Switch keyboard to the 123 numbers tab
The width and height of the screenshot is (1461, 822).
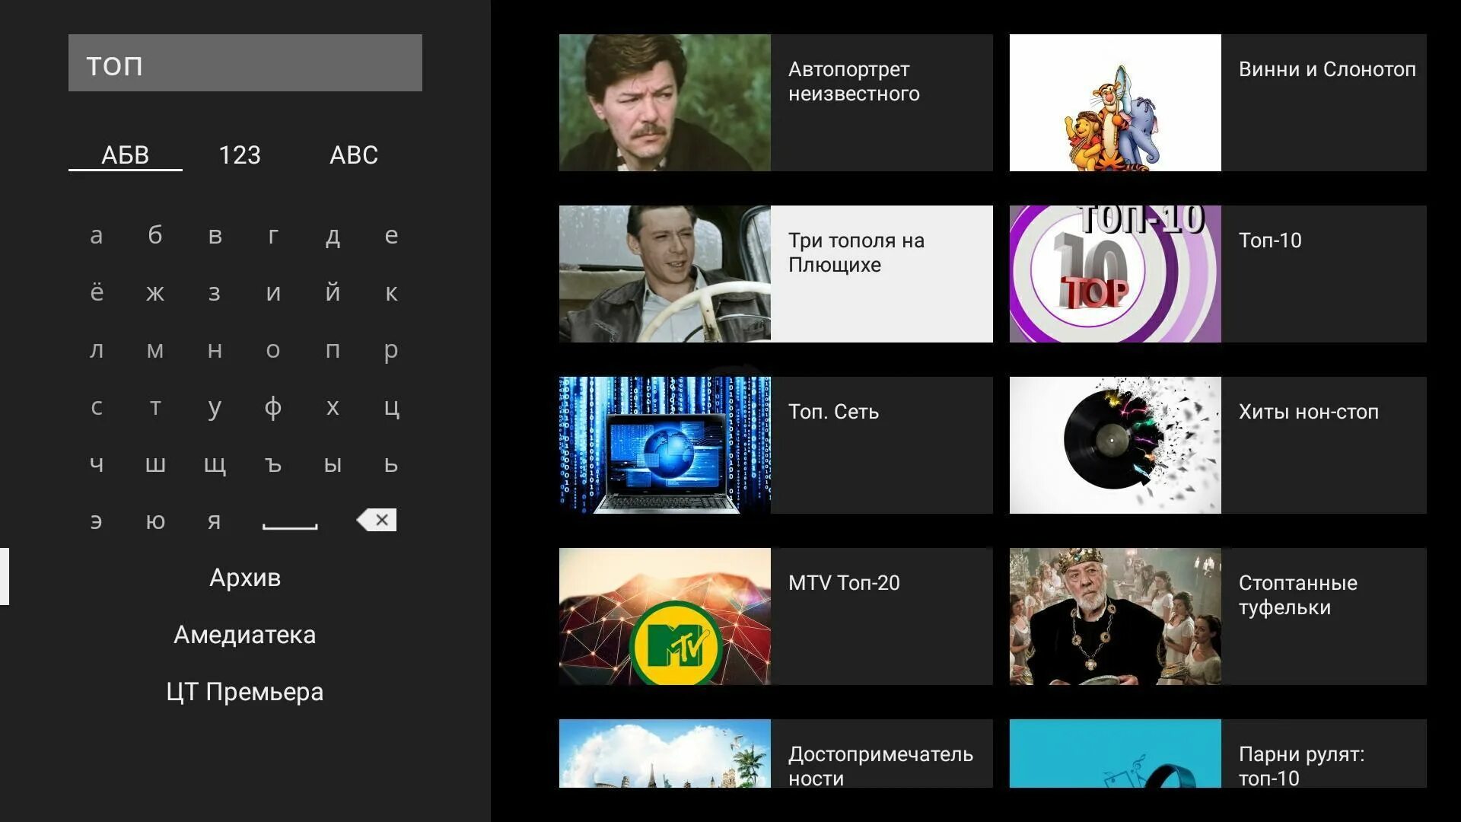tap(240, 155)
